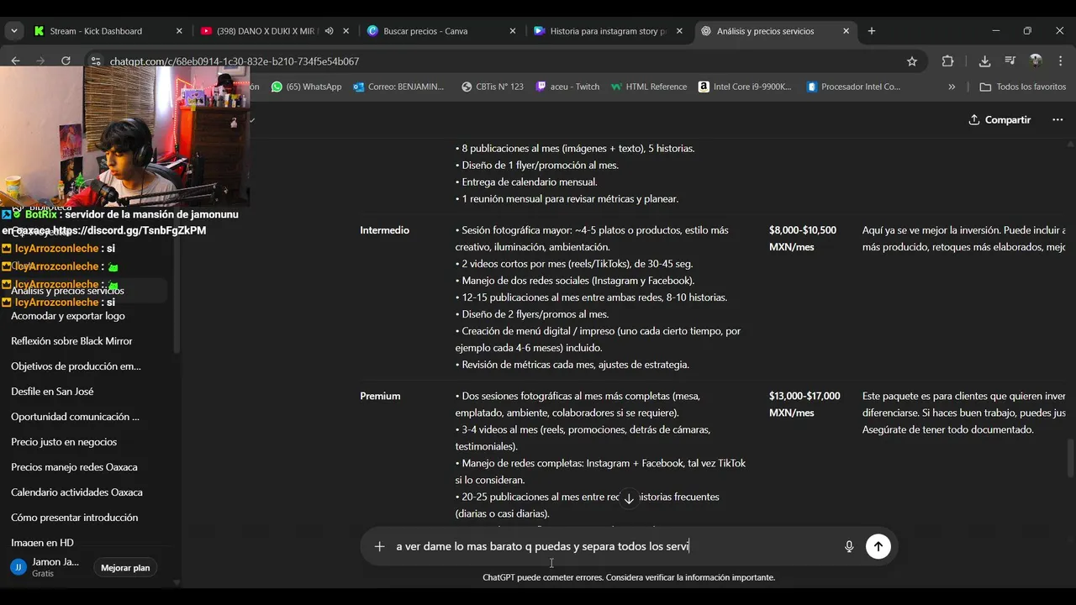This screenshot has height=605, width=1076.
Task: Expand the hidden bookmarks chevron
Action: tap(952, 87)
